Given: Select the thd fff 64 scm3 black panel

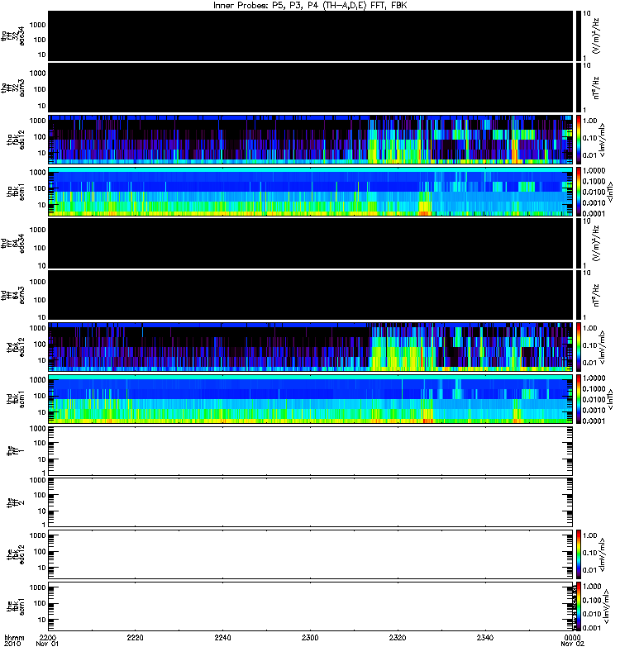Looking at the screenshot, I should (x=311, y=295).
